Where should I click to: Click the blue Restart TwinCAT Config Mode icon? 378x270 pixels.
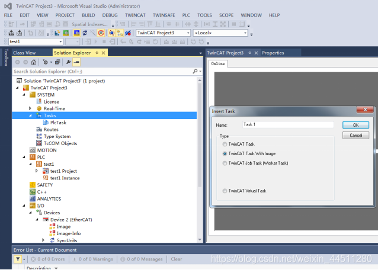(x=76, y=33)
